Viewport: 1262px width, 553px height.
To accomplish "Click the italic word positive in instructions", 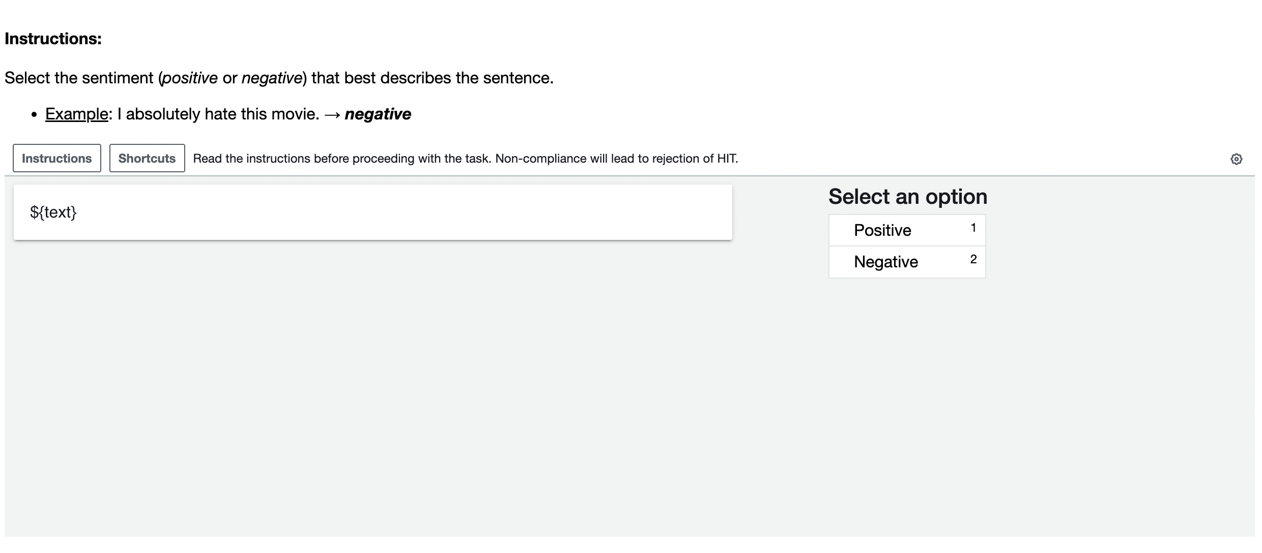I will click(190, 78).
